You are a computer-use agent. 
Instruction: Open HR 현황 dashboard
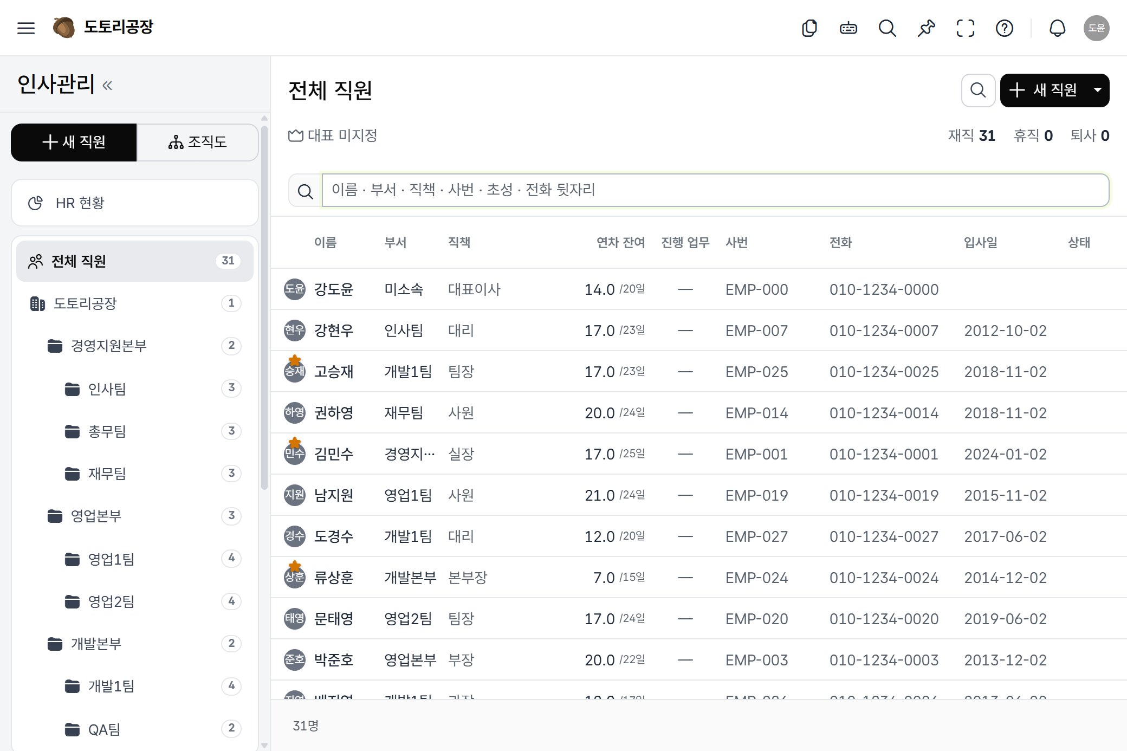click(x=135, y=203)
